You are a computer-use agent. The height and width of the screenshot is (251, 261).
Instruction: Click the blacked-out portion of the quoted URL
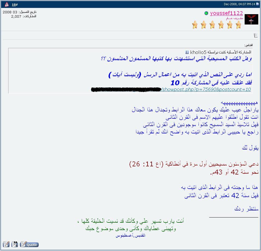(126, 89)
